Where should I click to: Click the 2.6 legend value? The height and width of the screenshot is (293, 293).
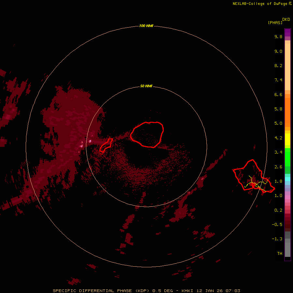point(278,167)
